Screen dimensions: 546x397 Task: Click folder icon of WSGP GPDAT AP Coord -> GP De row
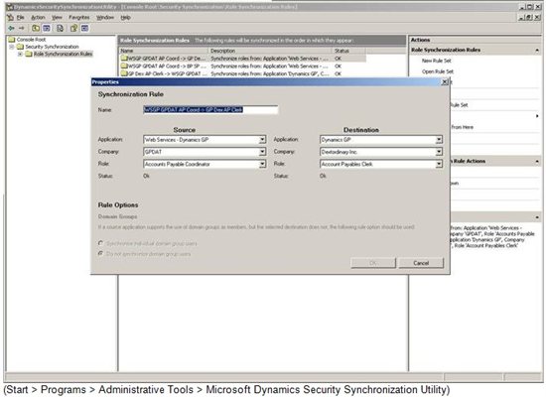[x=124, y=59]
